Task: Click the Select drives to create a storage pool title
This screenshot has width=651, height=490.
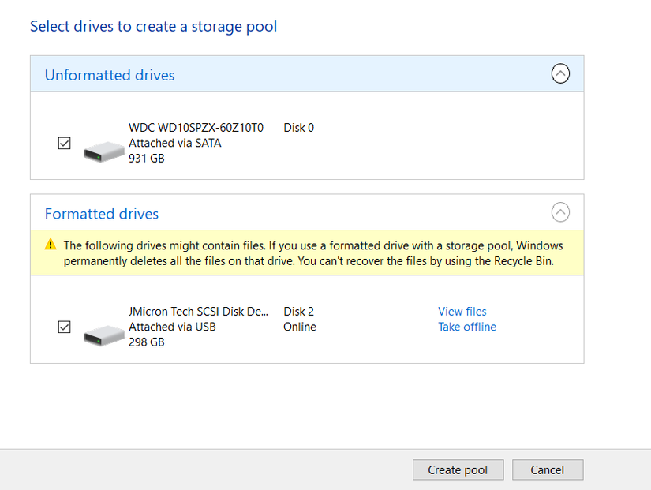Action: pyautogui.click(x=153, y=26)
